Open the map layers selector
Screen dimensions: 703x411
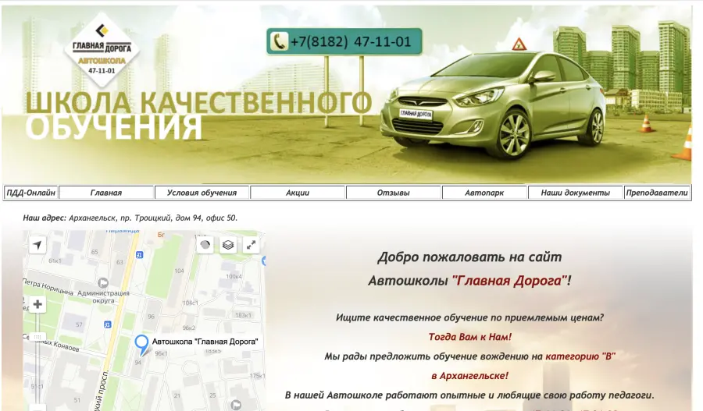pos(228,245)
